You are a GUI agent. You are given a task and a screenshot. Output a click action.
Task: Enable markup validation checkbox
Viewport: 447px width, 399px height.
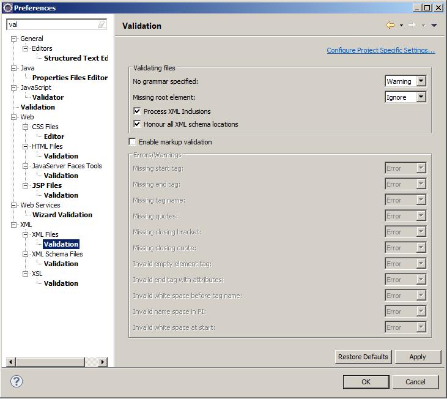(133, 142)
